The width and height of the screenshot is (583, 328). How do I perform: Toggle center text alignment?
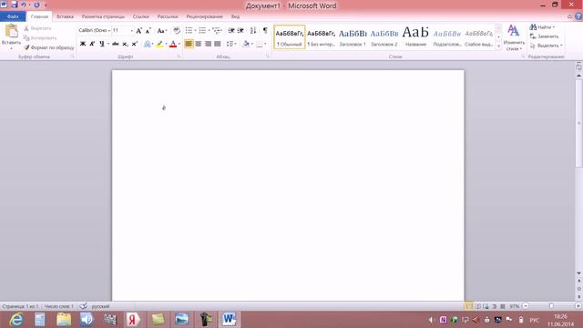[x=199, y=44]
